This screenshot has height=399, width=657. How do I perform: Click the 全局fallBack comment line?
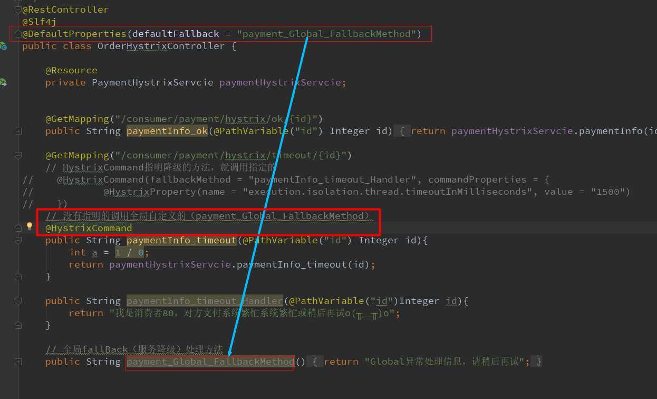pyautogui.click(x=134, y=349)
